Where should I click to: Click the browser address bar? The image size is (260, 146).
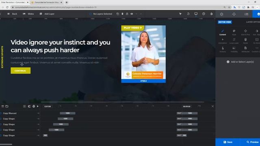tap(116, 7)
